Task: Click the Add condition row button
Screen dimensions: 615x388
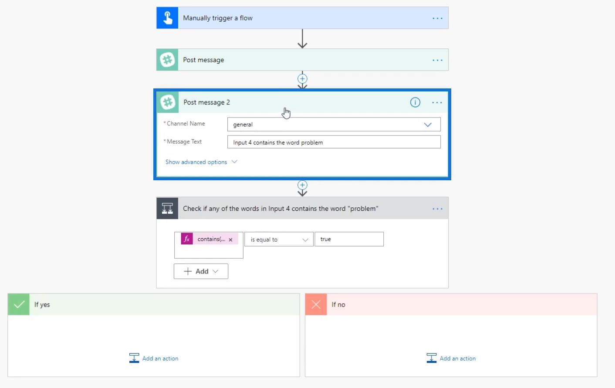Action: coord(201,271)
